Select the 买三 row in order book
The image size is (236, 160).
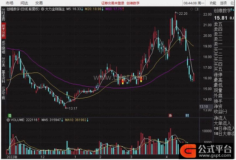pyautogui.click(x=218, y=59)
